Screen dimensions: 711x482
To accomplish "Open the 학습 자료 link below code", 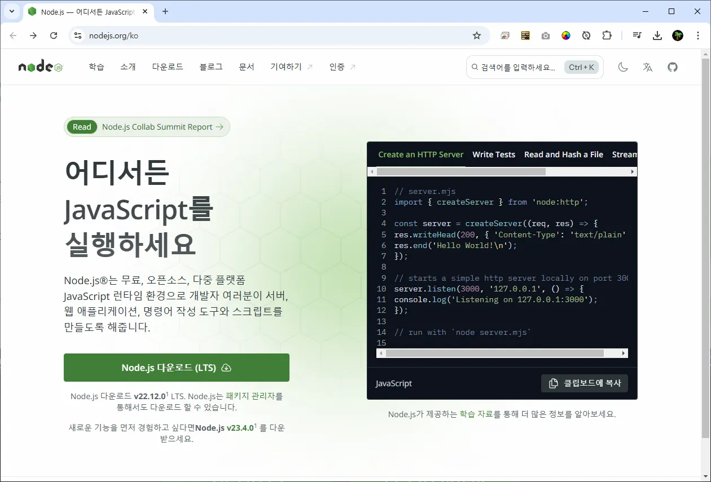I will click(x=476, y=414).
